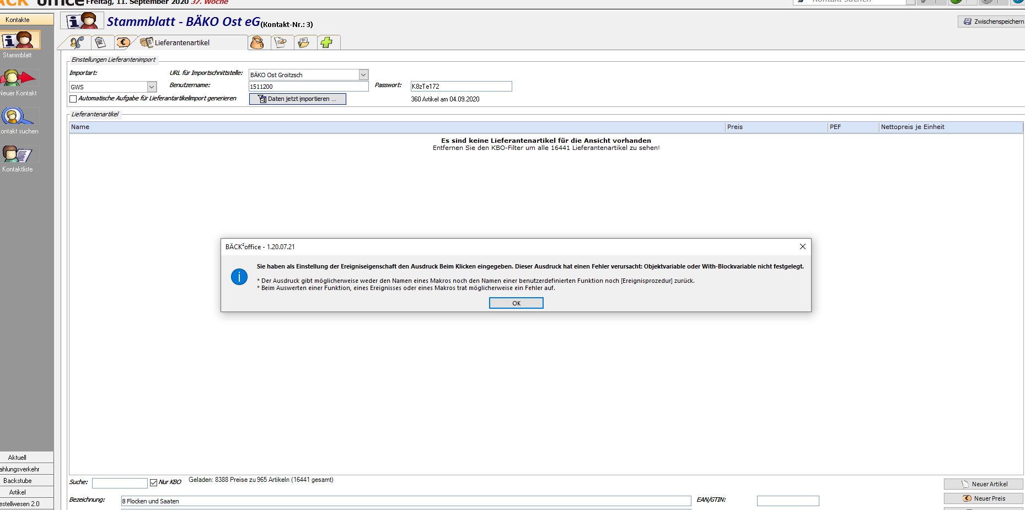1025x510 pixels.
Task: Click the Neuer Artikel button
Action: (983, 484)
